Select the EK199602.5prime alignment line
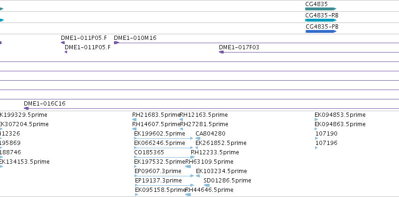This screenshot has height=197, width=399. (164, 138)
